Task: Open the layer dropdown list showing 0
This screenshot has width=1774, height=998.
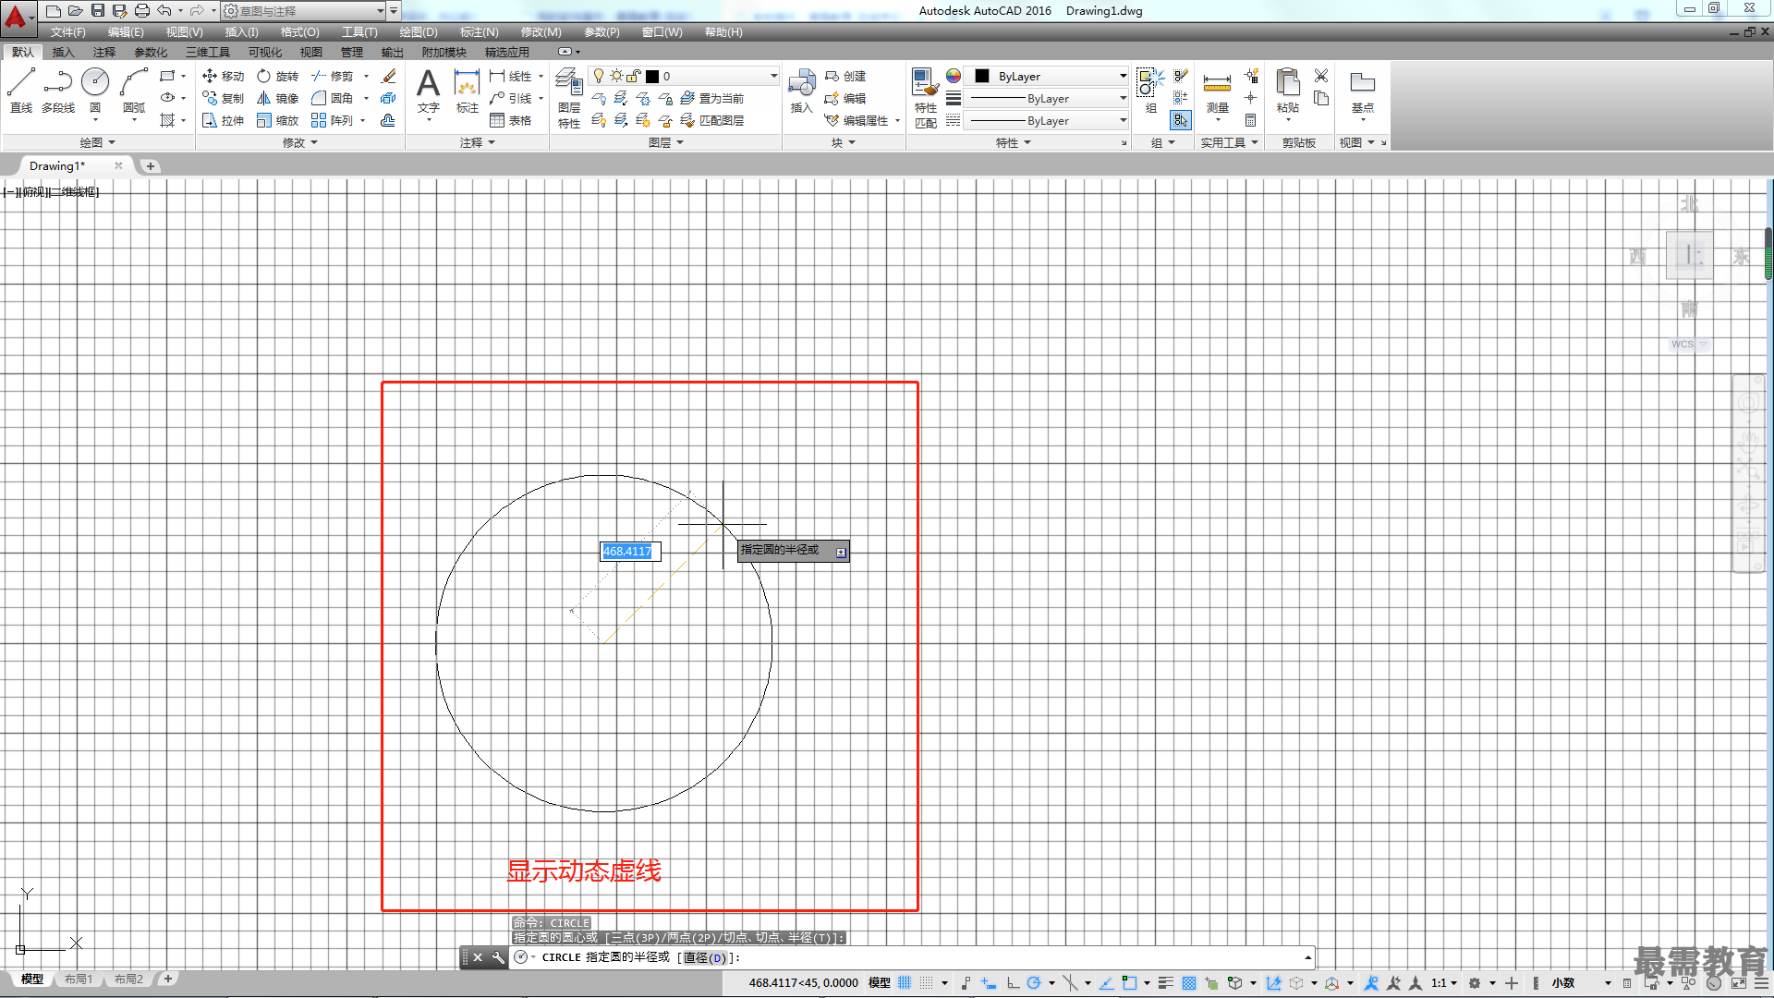Action: click(685, 76)
